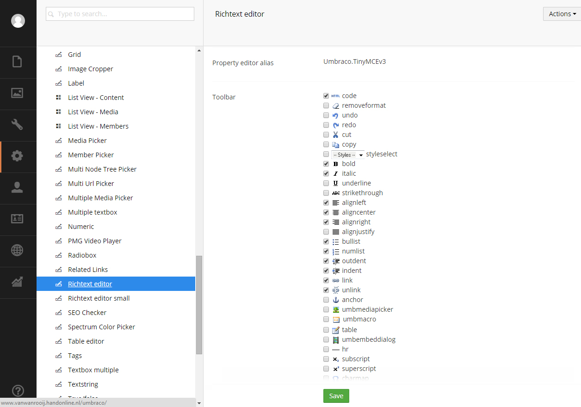Uncheck the code toolbar checkbox
This screenshot has height=407, width=581.
tap(326, 96)
